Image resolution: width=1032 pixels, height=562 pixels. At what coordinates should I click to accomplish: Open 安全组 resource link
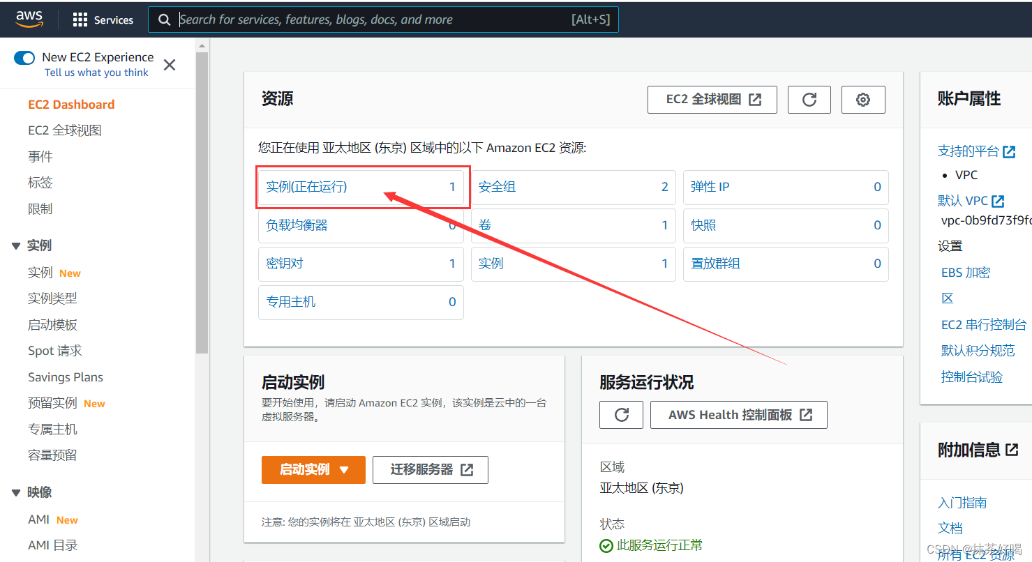498,187
